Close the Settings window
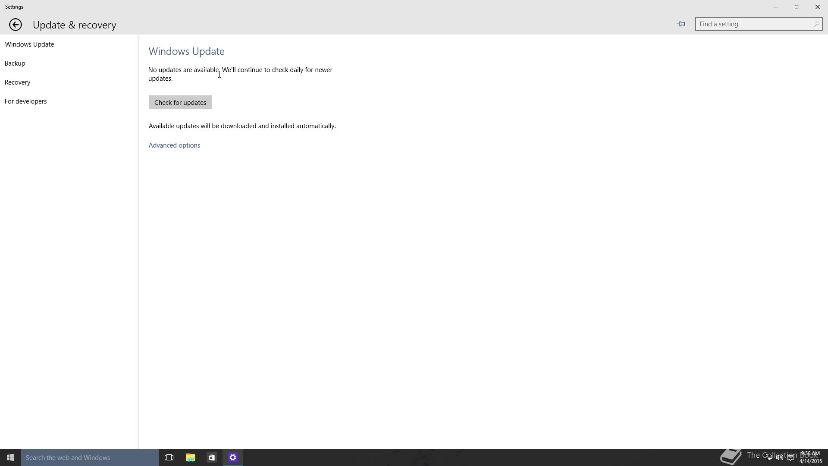 click(817, 7)
